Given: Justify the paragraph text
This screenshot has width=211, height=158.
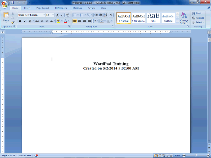Looking at the screenshot, I should pos(89,21).
